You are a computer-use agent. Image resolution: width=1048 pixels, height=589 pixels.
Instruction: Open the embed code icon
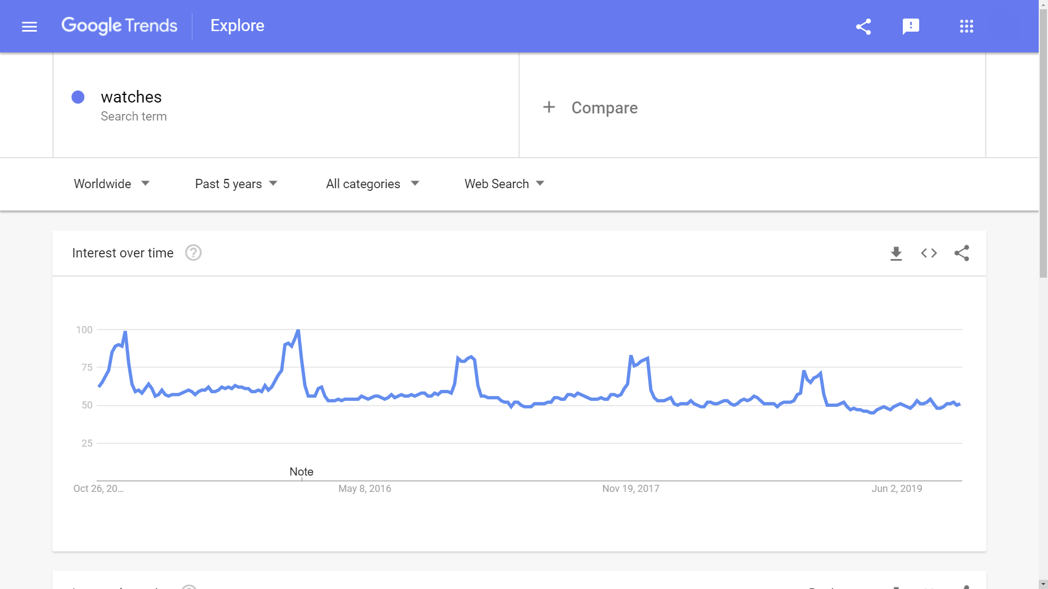929,253
